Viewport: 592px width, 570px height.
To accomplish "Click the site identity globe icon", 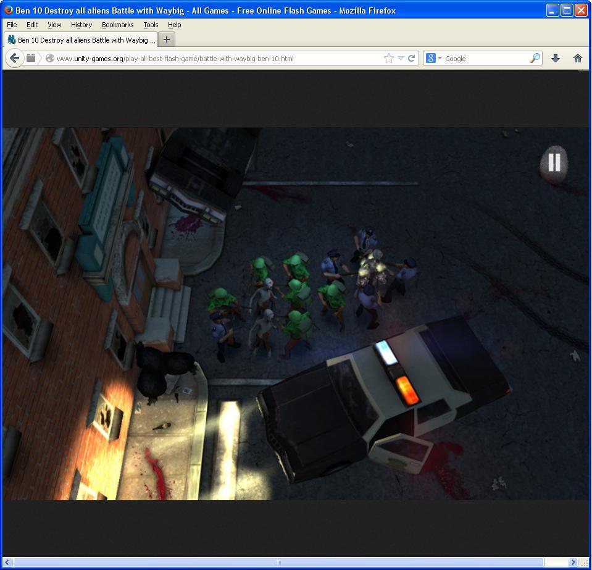I will click(x=50, y=59).
